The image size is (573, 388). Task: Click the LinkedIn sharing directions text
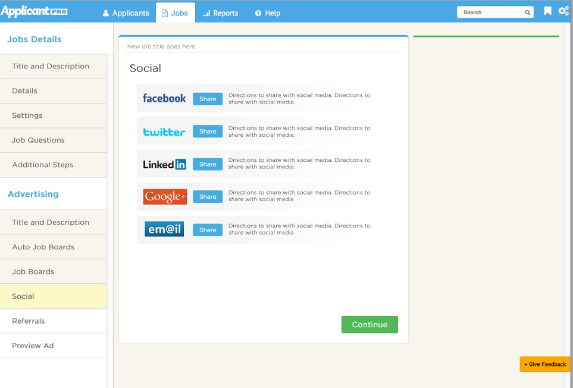coord(299,163)
